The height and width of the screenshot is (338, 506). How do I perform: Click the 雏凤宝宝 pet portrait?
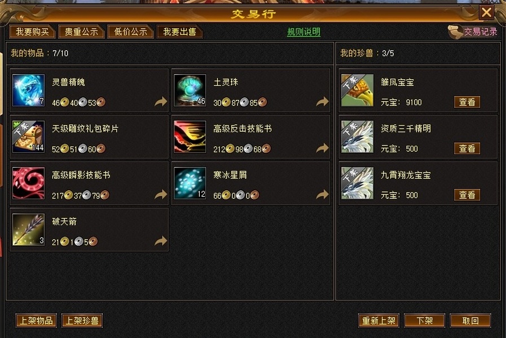pyautogui.click(x=357, y=90)
